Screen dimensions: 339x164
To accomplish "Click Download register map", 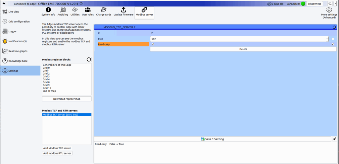I will (67, 99).
